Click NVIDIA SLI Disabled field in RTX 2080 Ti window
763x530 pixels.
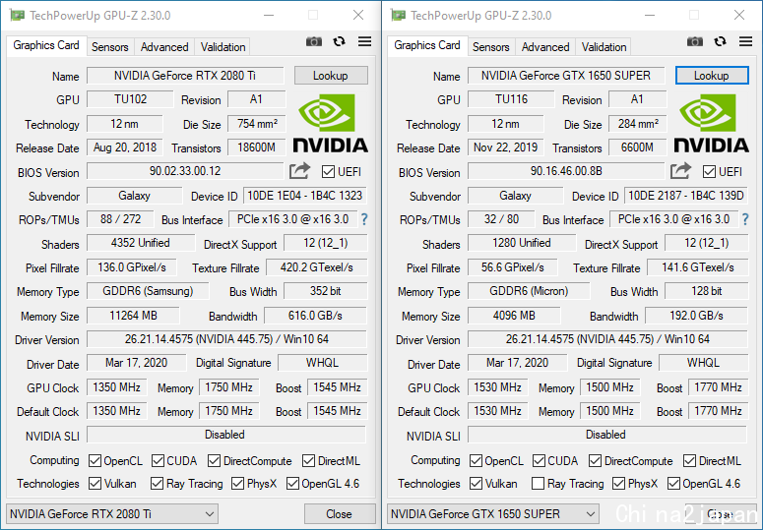point(226,435)
